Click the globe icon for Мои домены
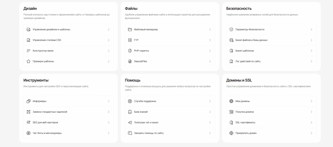 (231, 101)
